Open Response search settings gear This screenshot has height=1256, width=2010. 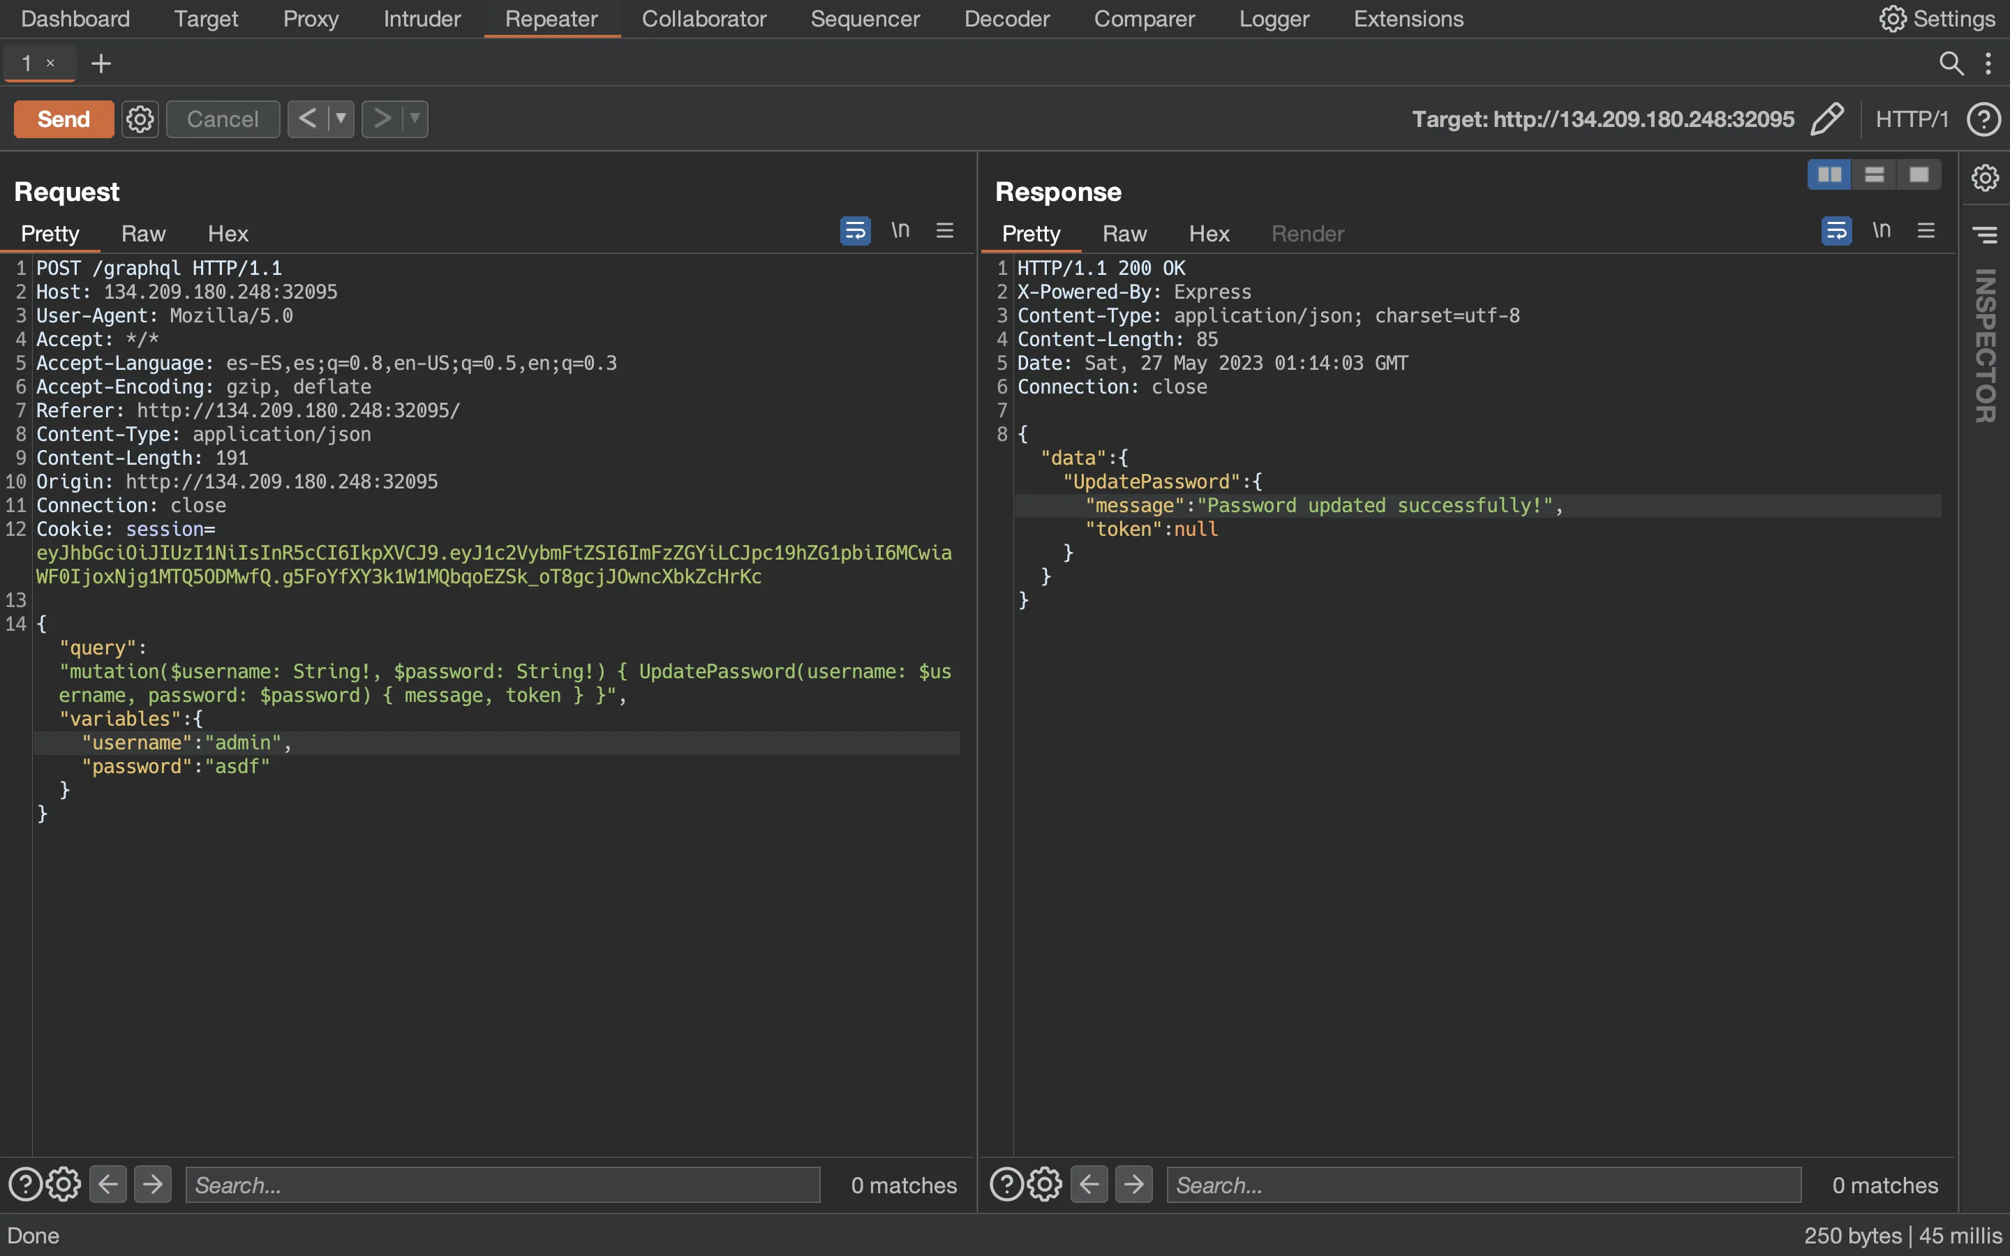pyautogui.click(x=1045, y=1185)
